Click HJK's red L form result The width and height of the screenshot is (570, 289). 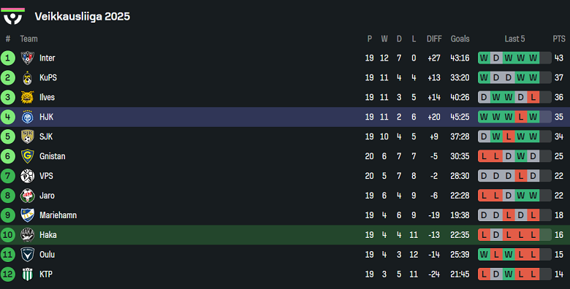point(521,117)
